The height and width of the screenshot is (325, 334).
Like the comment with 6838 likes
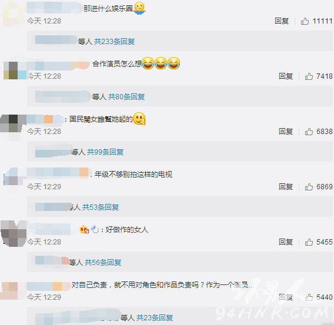(309, 132)
